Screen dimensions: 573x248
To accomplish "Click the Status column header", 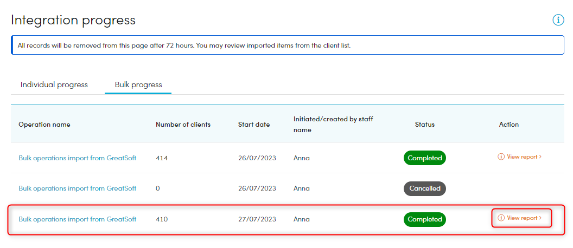I will (x=425, y=125).
